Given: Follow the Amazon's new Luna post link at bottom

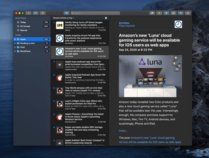Looking at the screenshot, I should [x=150, y=140].
